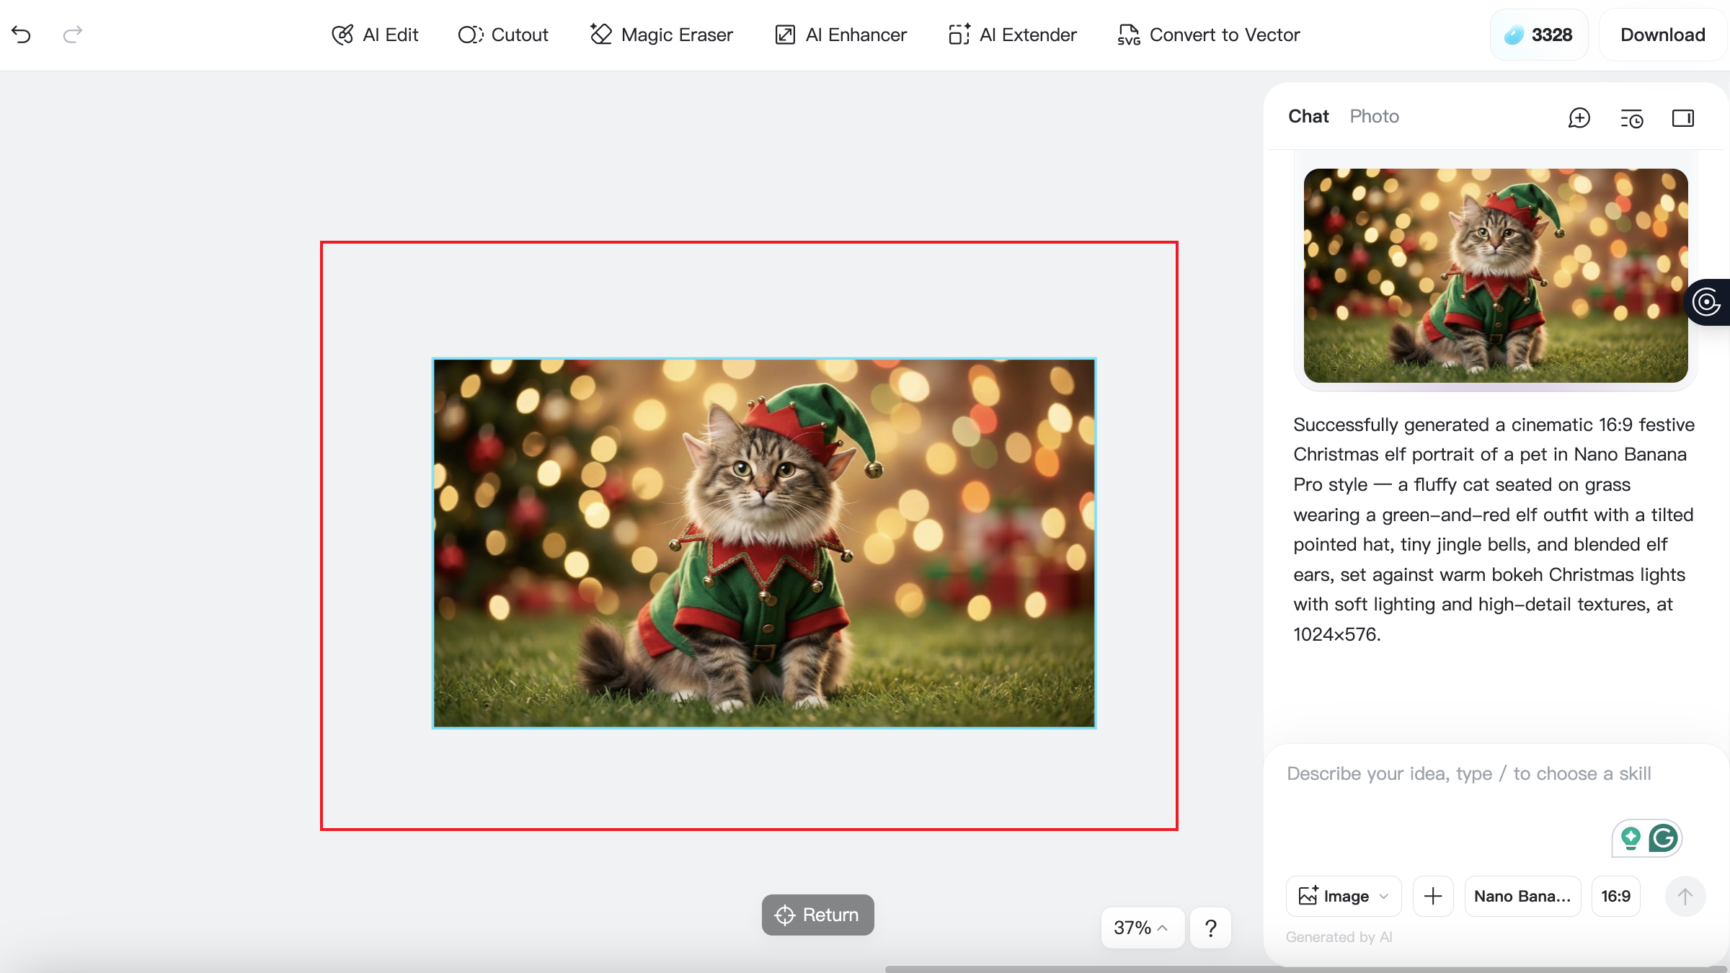Image resolution: width=1730 pixels, height=973 pixels.
Task: Switch to the Photo tab
Action: 1374,116
